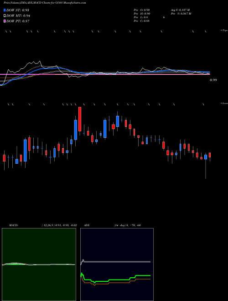Image resolution: width=228 pixels, height=301 pixels.
Task: Click the 0.99 price label
Action: coord(213,80)
